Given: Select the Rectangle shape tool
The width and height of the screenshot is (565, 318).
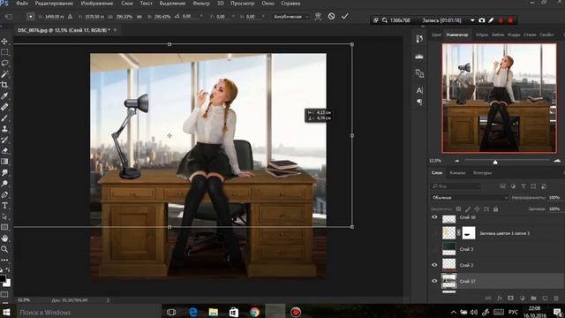Looking at the screenshot, I should 4,227.
